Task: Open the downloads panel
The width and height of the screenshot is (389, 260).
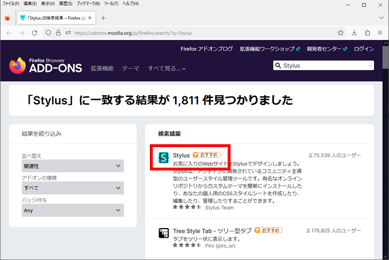Action: click(354, 32)
